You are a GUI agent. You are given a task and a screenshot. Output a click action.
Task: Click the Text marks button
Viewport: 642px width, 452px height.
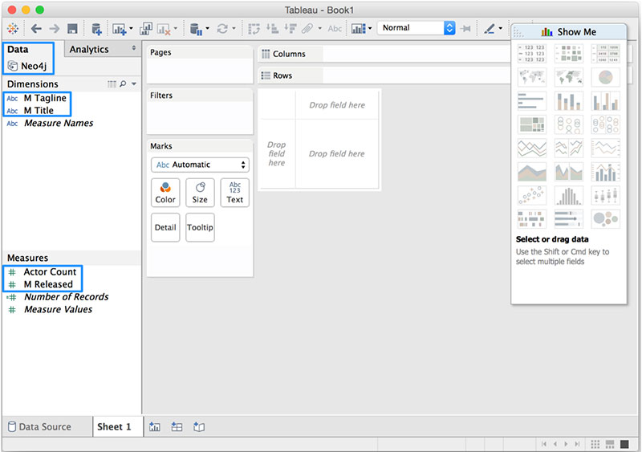(234, 193)
